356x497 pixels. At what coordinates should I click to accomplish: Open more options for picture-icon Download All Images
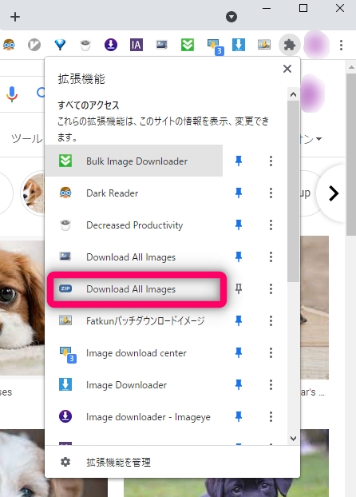pyautogui.click(x=271, y=256)
